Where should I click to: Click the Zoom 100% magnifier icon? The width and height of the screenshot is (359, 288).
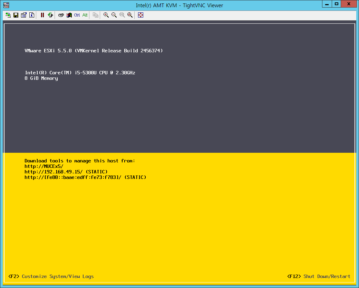[122, 15]
